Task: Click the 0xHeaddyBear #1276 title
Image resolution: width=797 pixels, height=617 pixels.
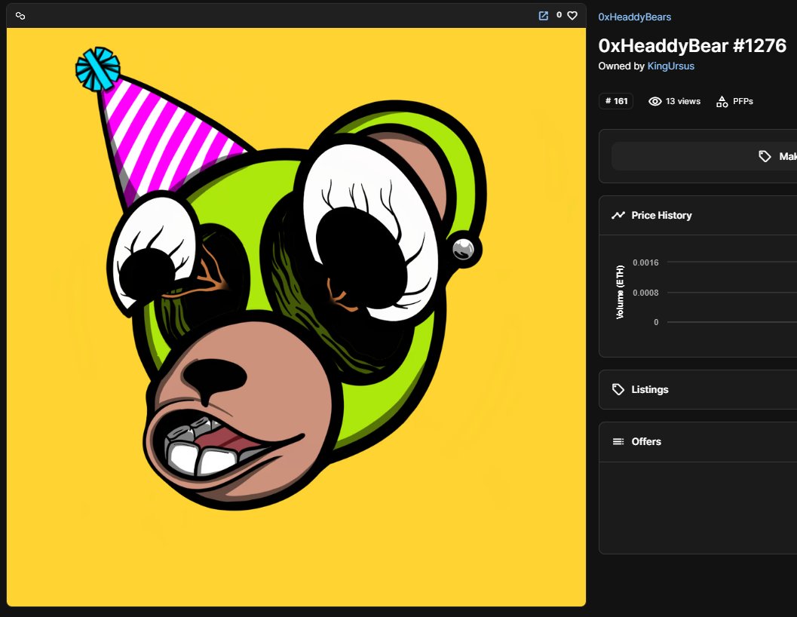Action: 692,46
